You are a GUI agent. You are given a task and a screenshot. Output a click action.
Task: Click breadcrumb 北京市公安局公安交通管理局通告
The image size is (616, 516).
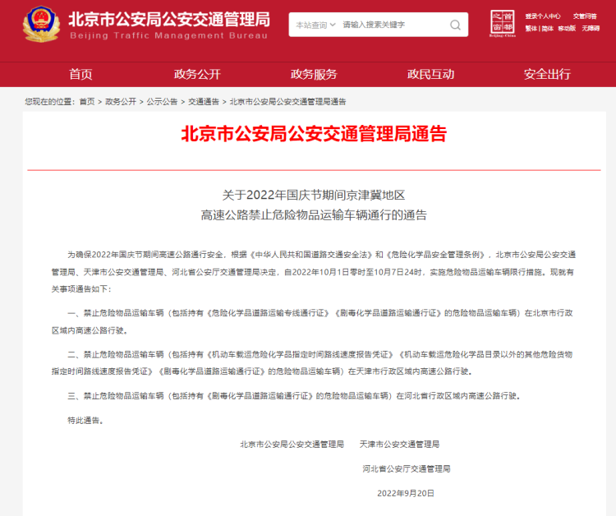pyautogui.click(x=287, y=102)
